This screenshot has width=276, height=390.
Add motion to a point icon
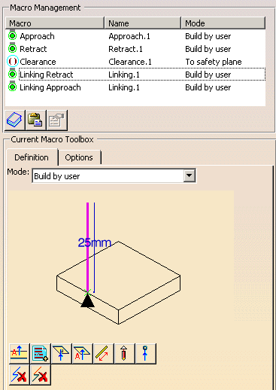point(145,354)
